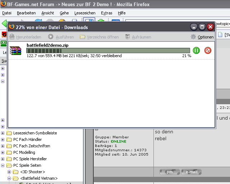Click the download progress bar
230x184 pixels.
pos(108,51)
